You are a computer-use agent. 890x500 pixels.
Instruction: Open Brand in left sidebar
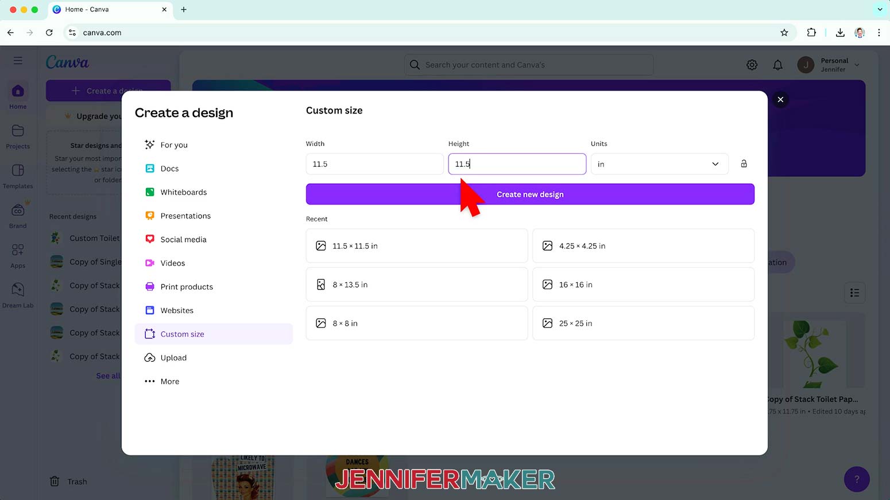[18, 216]
